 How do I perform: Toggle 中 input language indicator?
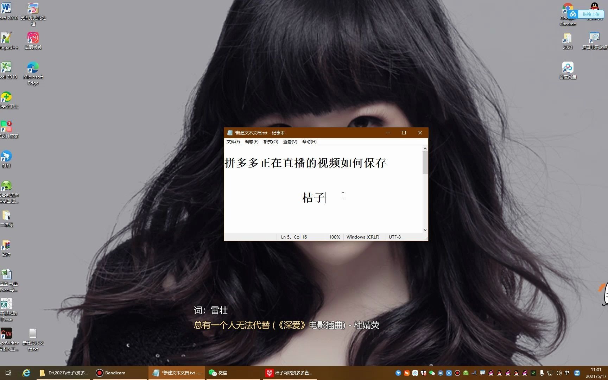click(x=567, y=373)
